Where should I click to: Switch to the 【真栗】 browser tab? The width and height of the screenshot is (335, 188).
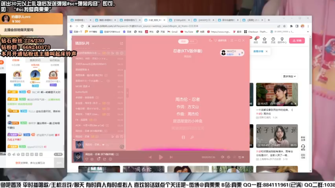pyautogui.click(x=253, y=20)
